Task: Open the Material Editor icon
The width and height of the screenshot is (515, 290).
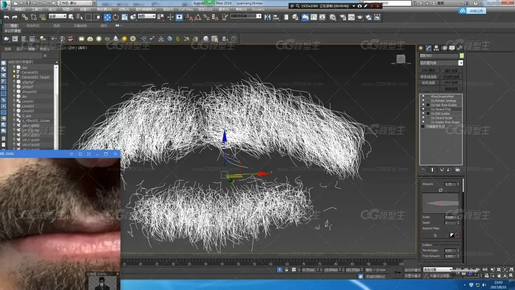Action: tap(333, 17)
